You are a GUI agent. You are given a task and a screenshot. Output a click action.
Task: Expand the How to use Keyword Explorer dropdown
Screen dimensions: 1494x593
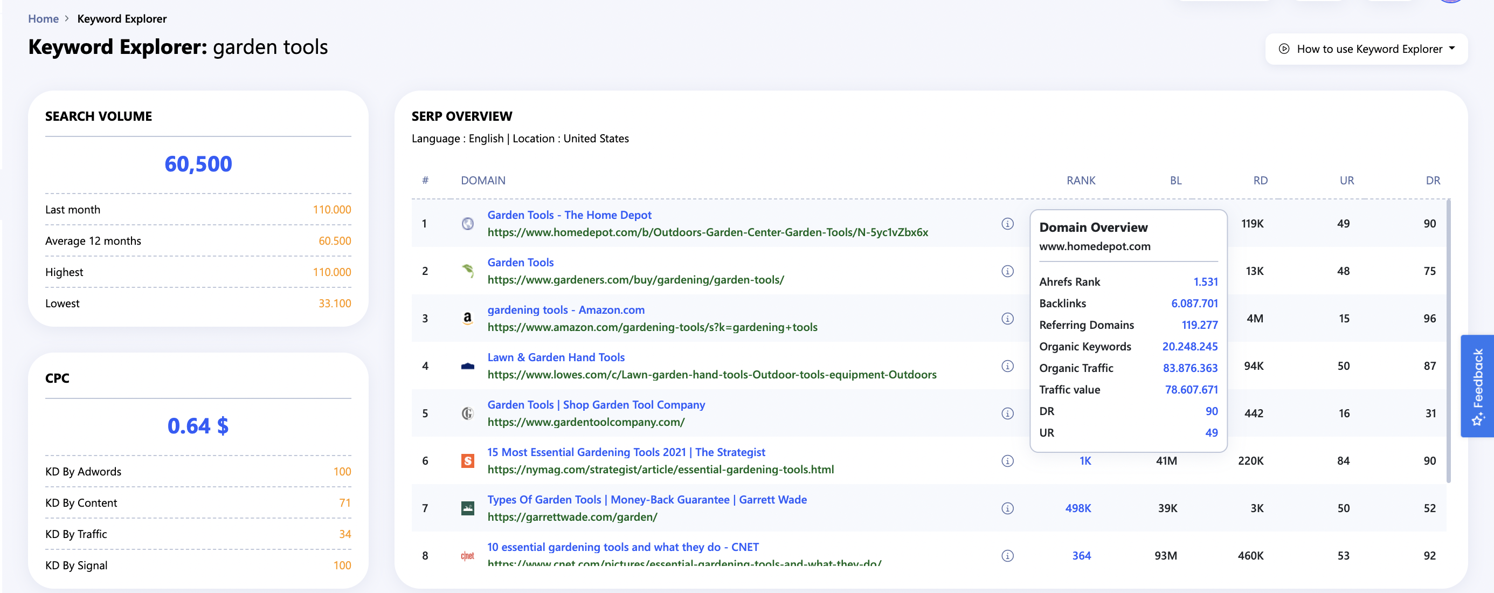pos(1366,49)
